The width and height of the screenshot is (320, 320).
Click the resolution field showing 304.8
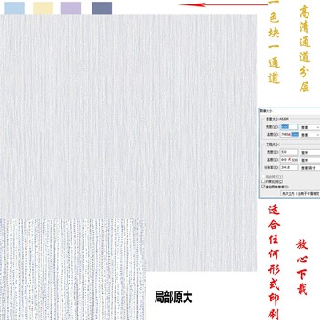pyautogui.click(x=289, y=167)
